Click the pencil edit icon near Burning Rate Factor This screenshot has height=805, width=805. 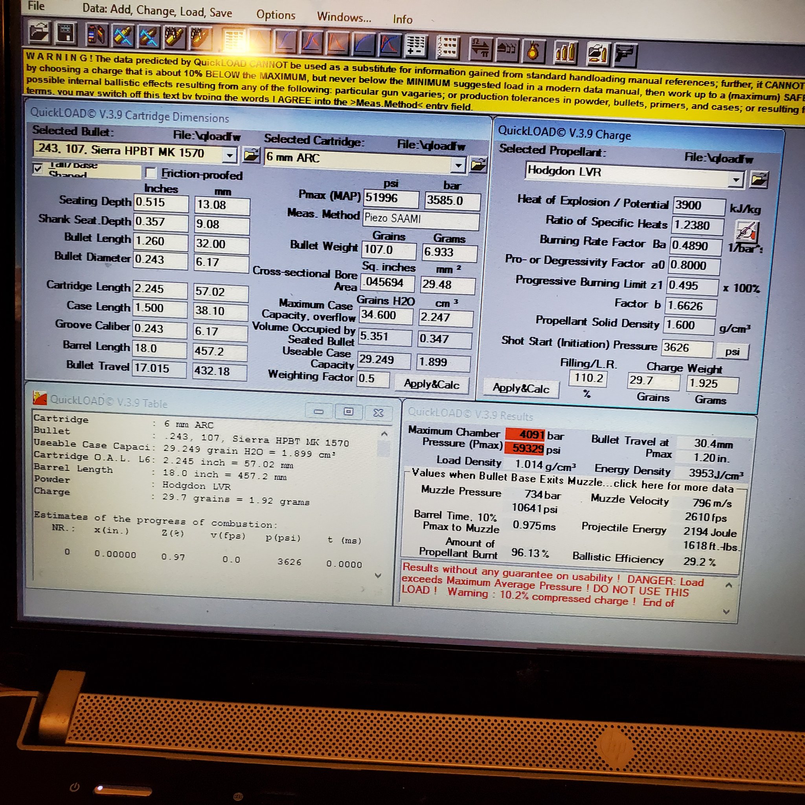[747, 231]
